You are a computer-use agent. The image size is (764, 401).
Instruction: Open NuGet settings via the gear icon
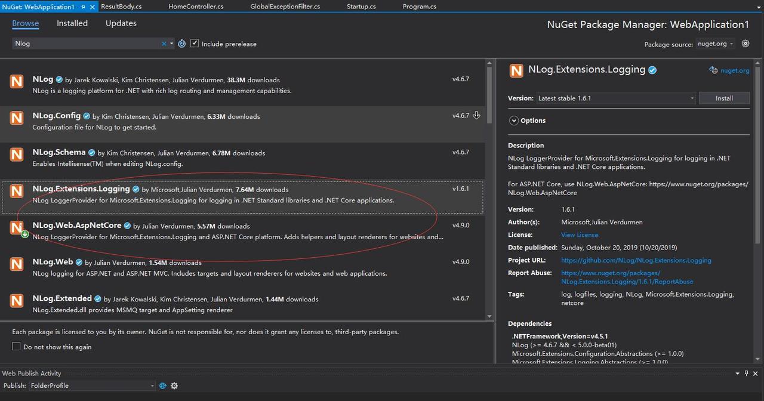tap(745, 44)
